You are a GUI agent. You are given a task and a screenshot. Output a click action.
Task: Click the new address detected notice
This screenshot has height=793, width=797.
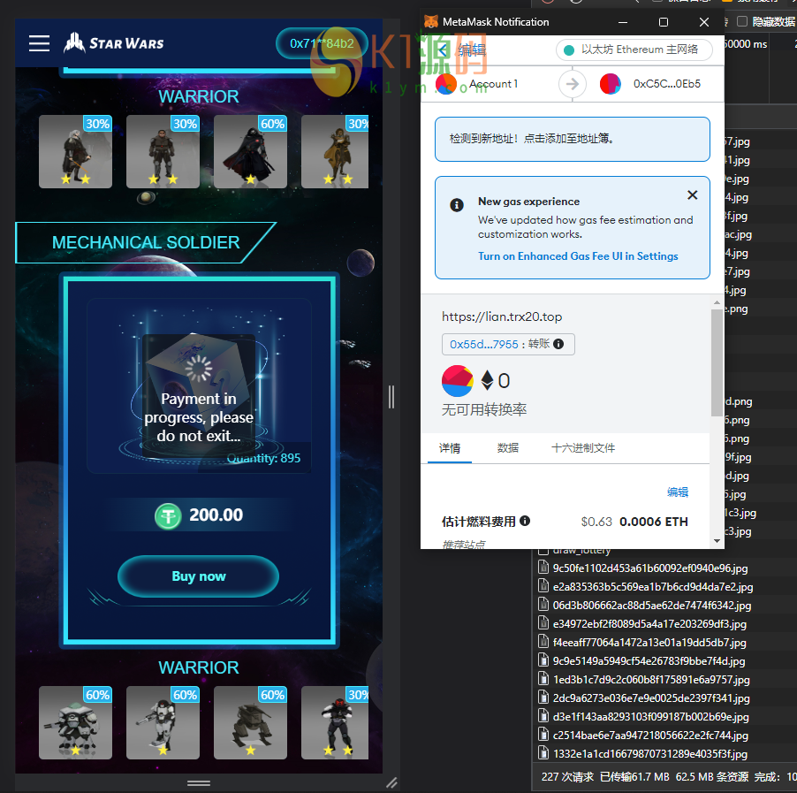click(573, 139)
